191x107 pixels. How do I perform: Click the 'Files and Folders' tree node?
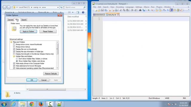19,42
